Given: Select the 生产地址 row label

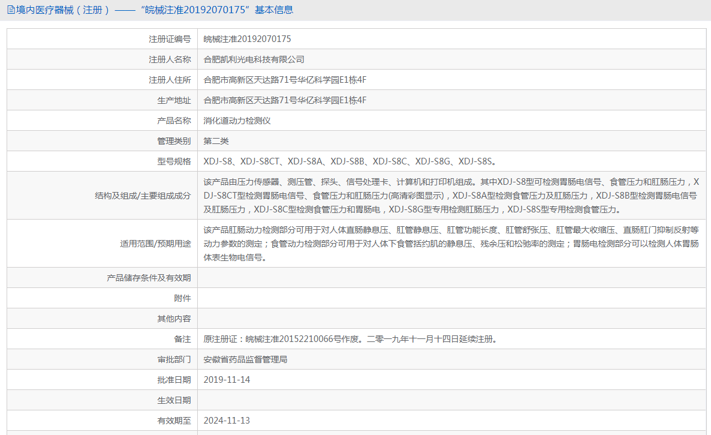Looking at the screenshot, I should [x=174, y=100].
